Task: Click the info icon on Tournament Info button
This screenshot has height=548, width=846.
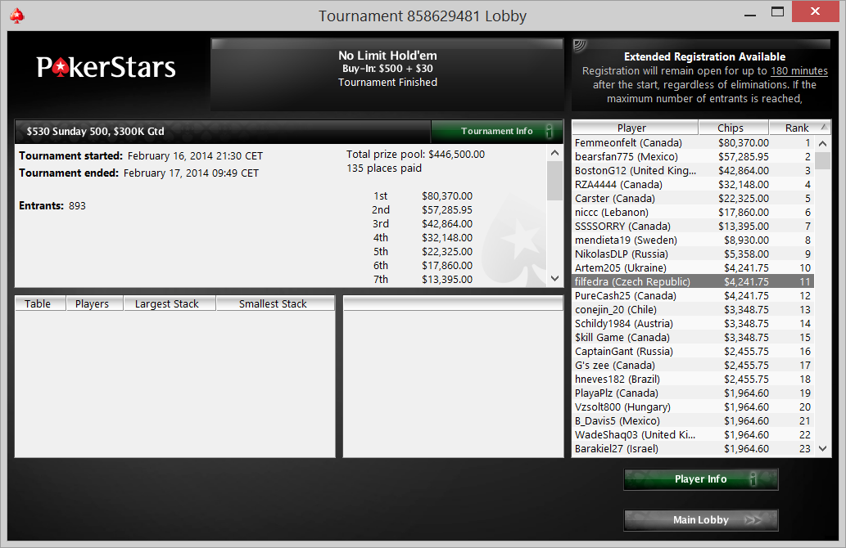Action: pos(550,131)
